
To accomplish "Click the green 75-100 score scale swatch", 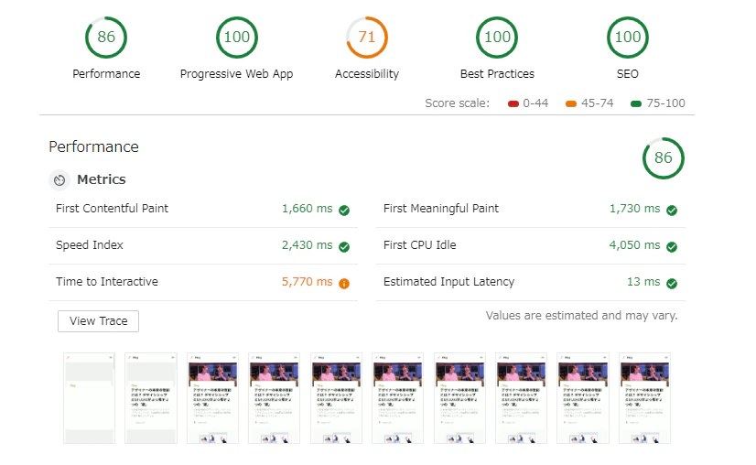I will click(636, 103).
